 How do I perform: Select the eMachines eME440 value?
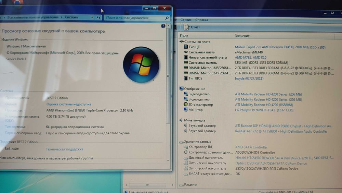tap(249, 52)
